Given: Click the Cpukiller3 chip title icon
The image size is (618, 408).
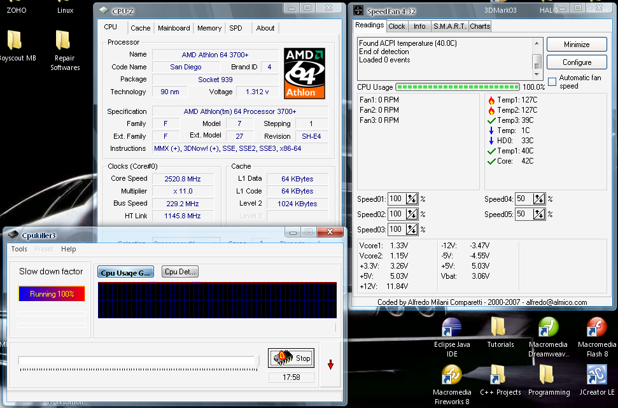Looking at the screenshot, I should pos(13,236).
